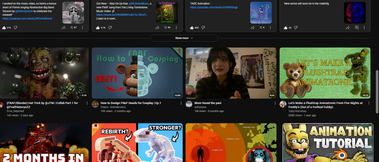
Task: View the Step On Up post image
Action: point(167,13)
